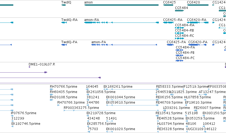Select the CG6420 gene label

point(193,2)
